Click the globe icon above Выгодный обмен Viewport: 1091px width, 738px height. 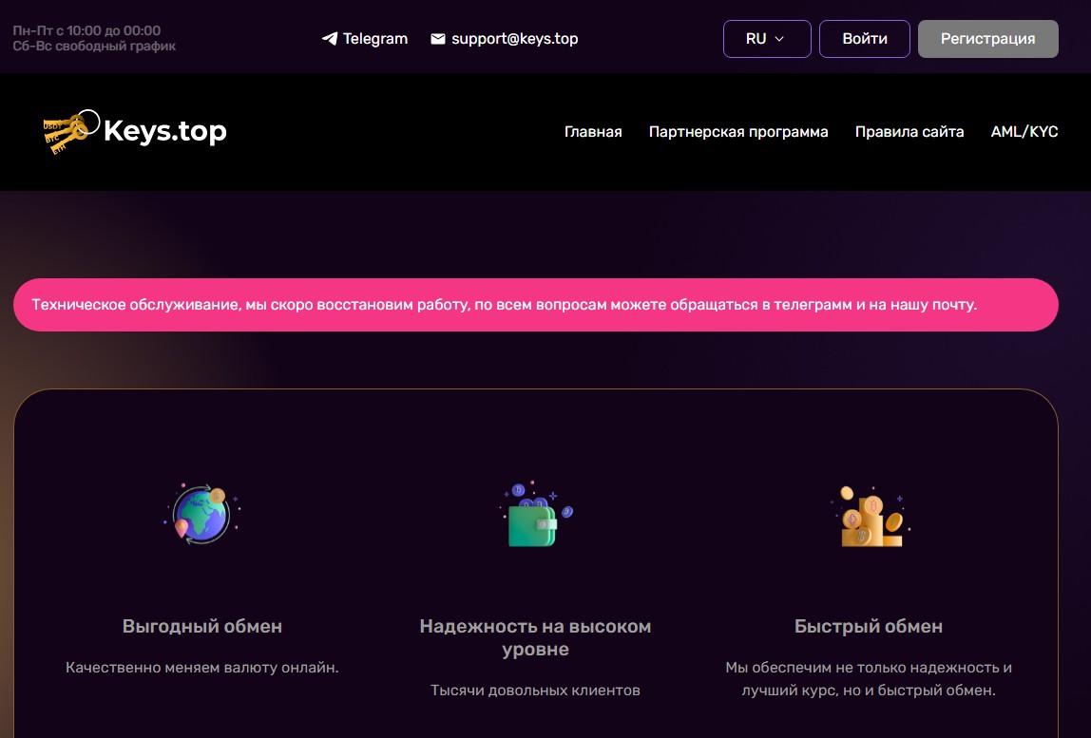click(201, 514)
